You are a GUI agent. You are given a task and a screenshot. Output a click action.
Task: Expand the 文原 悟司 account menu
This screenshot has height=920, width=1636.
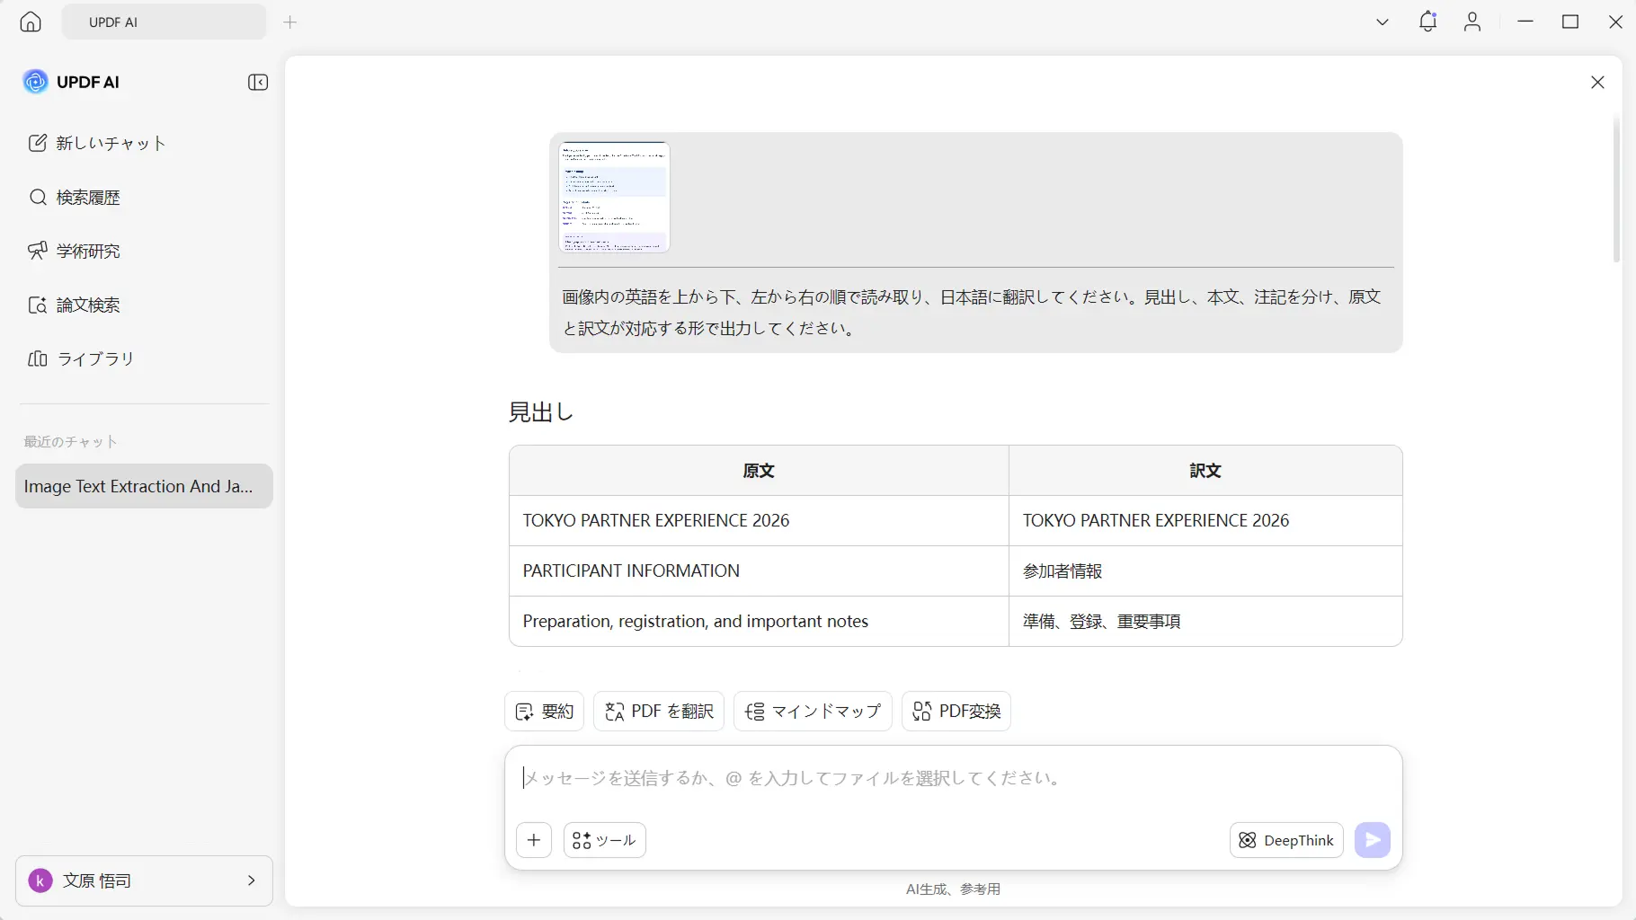coord(144,880)
